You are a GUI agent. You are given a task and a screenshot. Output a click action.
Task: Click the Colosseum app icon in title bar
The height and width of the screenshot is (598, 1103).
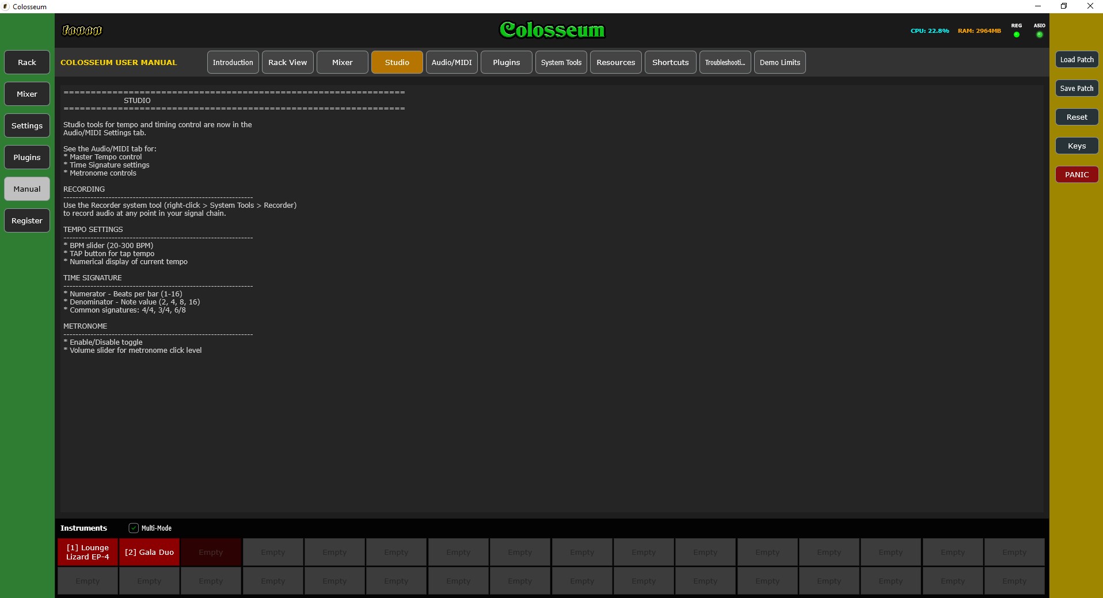6,6
